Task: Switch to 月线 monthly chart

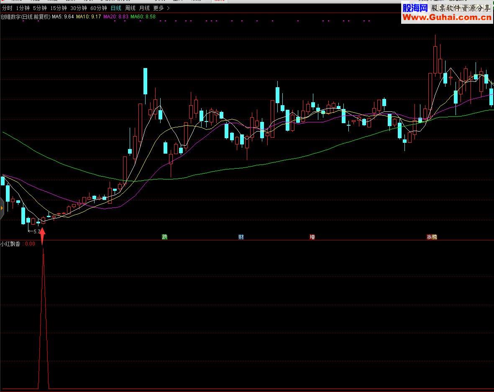Action: point(144,8)
